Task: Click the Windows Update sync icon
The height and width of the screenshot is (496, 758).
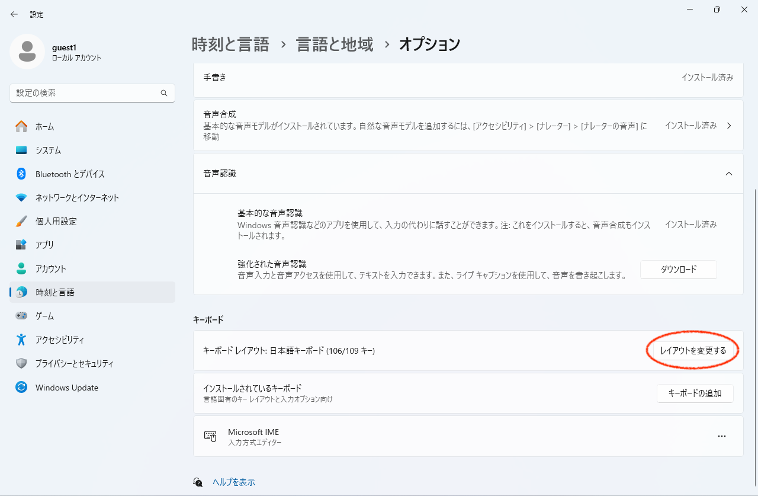Action: (21, 388)
